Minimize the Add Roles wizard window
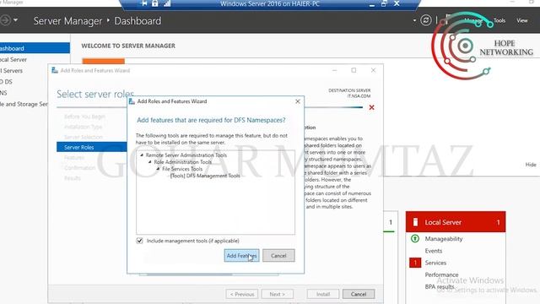 click(334, 70)
